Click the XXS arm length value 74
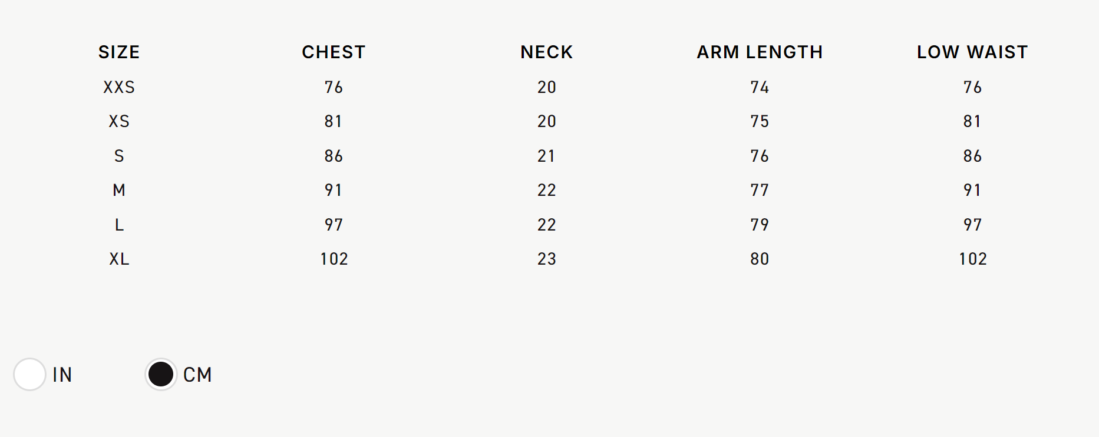 [760, 87]
